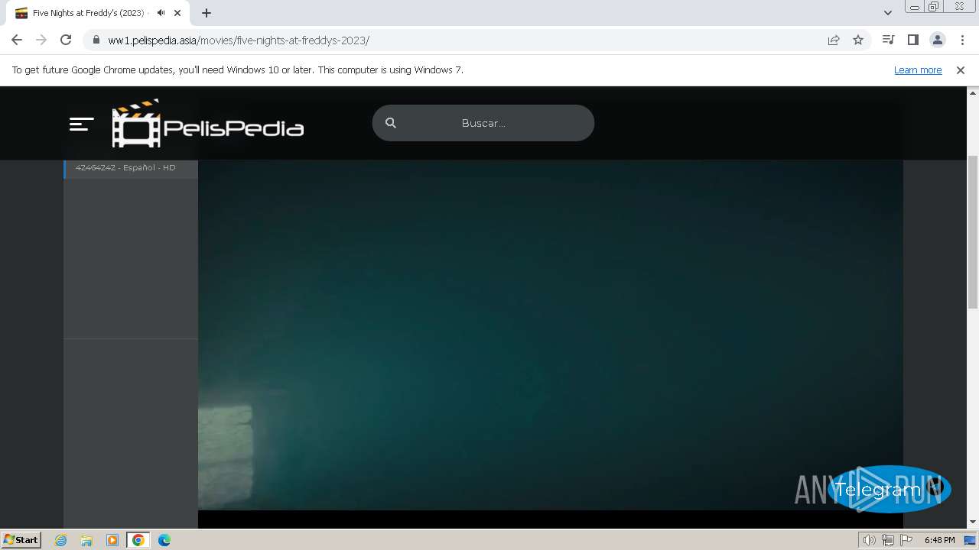Open media control button in toolbar
The height and width of the screenshot is (550, 979).
pyautogui.click(x=888, y=40)
